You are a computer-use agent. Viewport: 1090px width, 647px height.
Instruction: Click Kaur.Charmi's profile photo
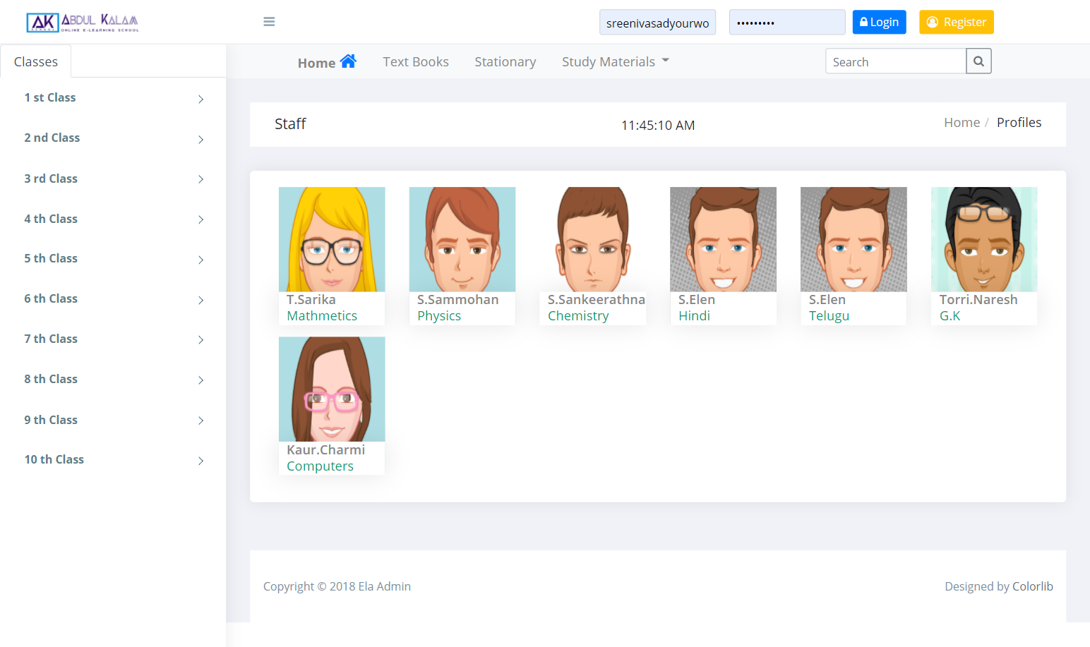click(x=332, y=389)
